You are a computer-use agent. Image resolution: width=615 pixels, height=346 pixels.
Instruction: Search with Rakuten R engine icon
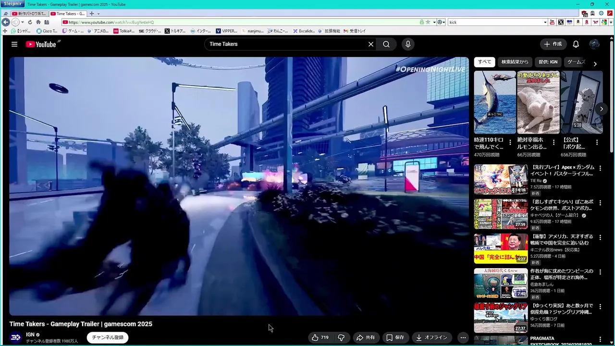[587, 22]
